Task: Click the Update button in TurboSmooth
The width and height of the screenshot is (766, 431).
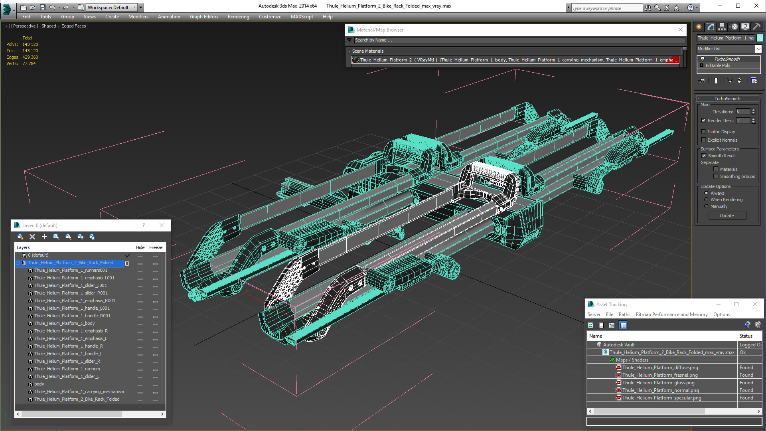Action: coord(727,215)
